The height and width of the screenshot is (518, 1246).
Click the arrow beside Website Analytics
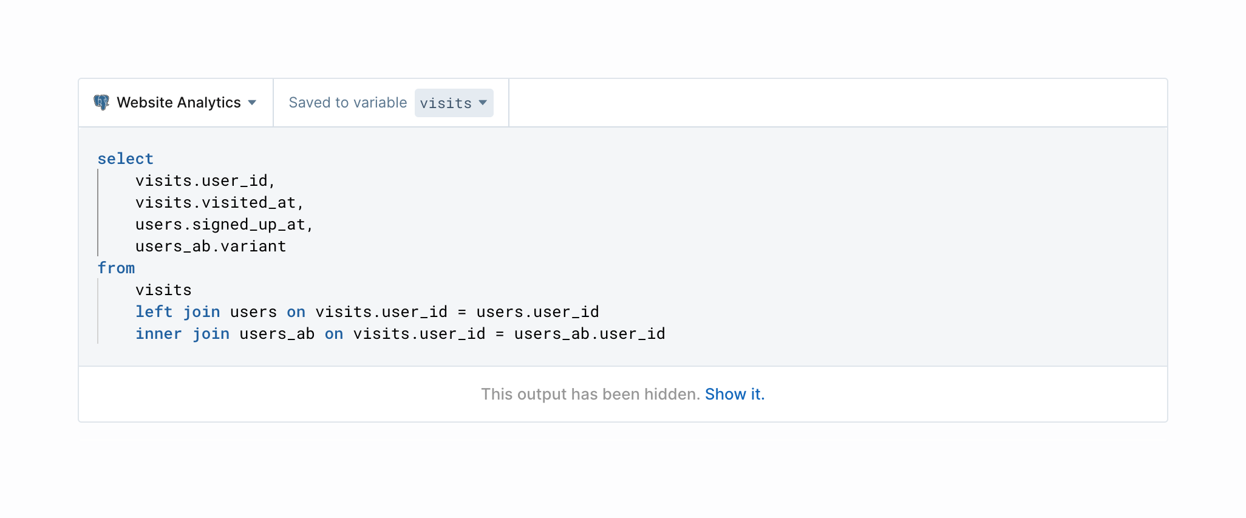252,103
